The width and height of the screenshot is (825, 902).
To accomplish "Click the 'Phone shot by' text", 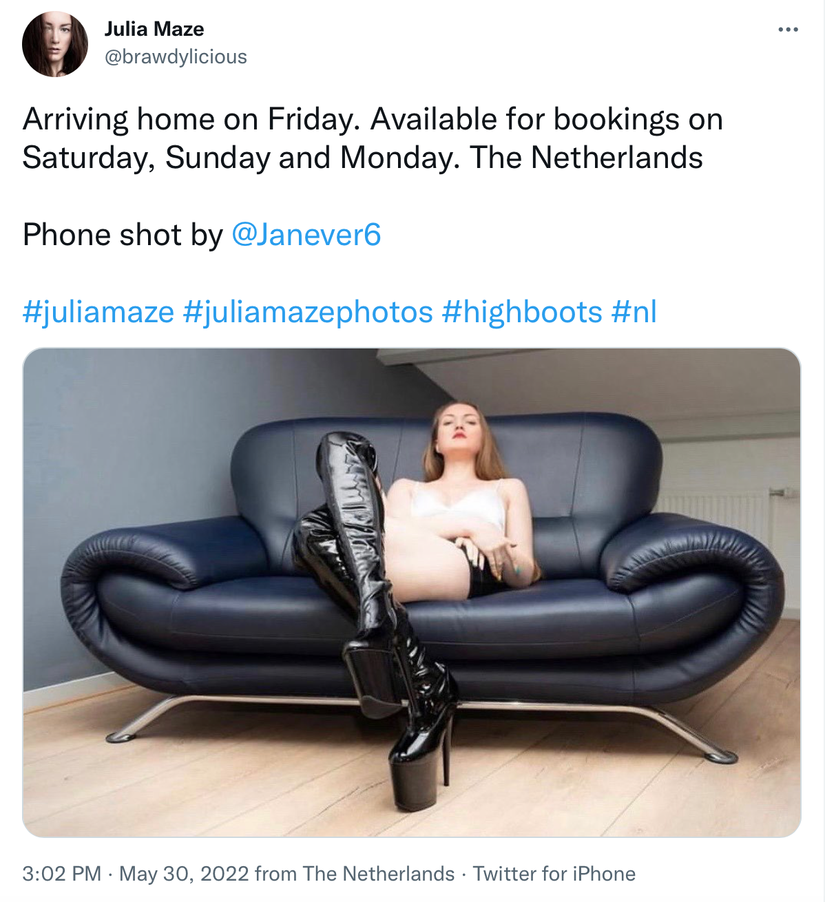I will (123, 235).
